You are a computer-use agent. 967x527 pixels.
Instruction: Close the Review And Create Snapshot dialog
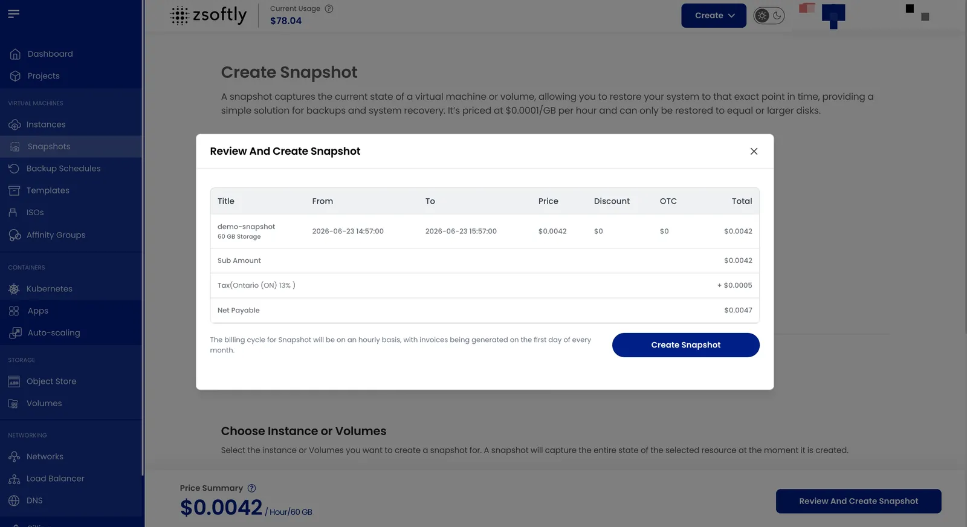(x=754, y=151)
